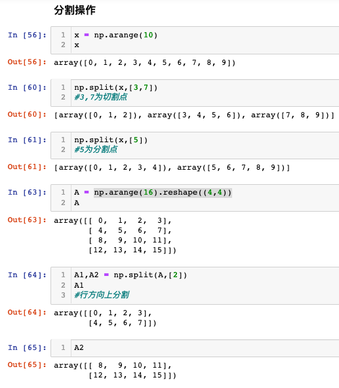Viewport: 339px width, 388px height.
Task: Click the In [56] prompt label
Action: (x=27, y=35)
